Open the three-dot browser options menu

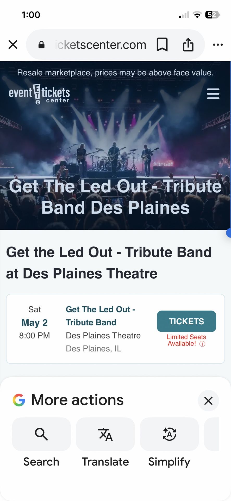218,45
